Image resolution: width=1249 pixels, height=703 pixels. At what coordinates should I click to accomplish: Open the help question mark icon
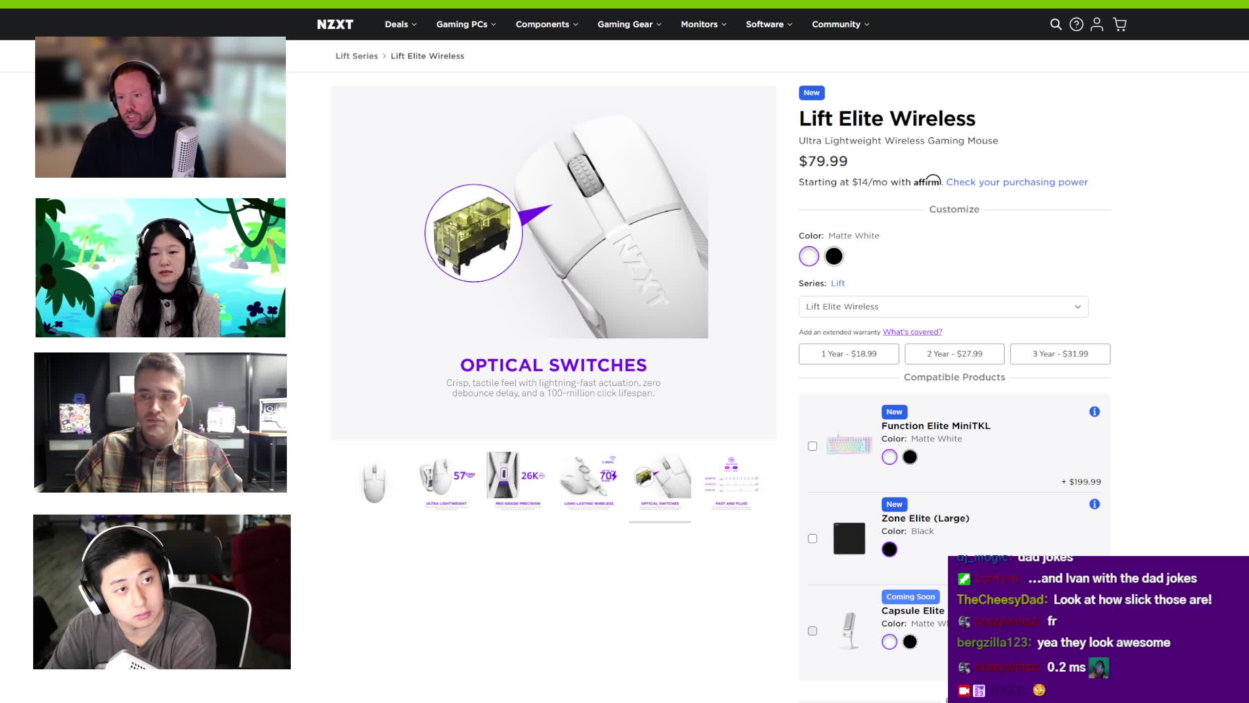[1076, 24]
